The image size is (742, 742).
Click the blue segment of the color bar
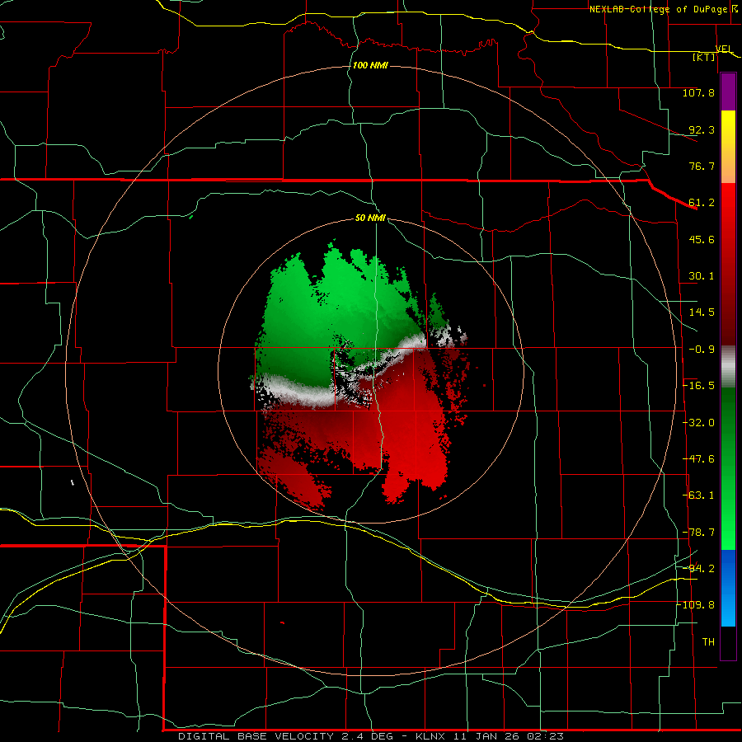(x=728, y=588)
